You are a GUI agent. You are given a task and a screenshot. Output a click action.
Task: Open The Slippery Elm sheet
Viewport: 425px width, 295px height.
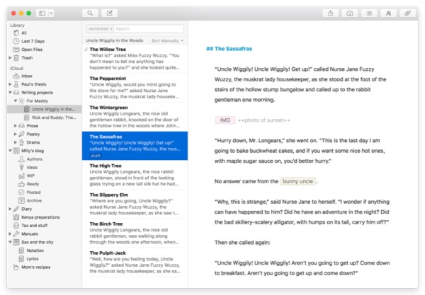[135, 204]
